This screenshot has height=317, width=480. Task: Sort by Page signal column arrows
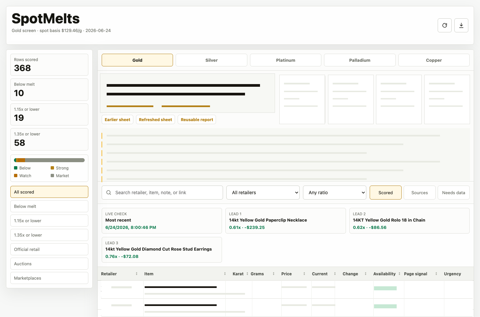pos(436,274)
